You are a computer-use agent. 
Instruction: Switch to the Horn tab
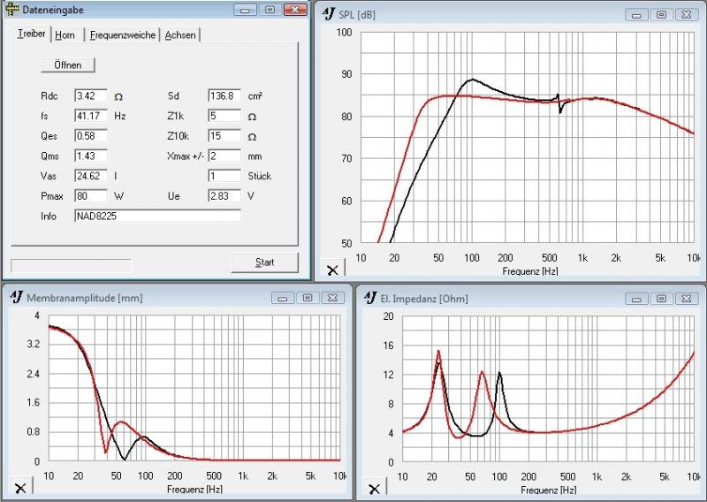tap(65, 35)
